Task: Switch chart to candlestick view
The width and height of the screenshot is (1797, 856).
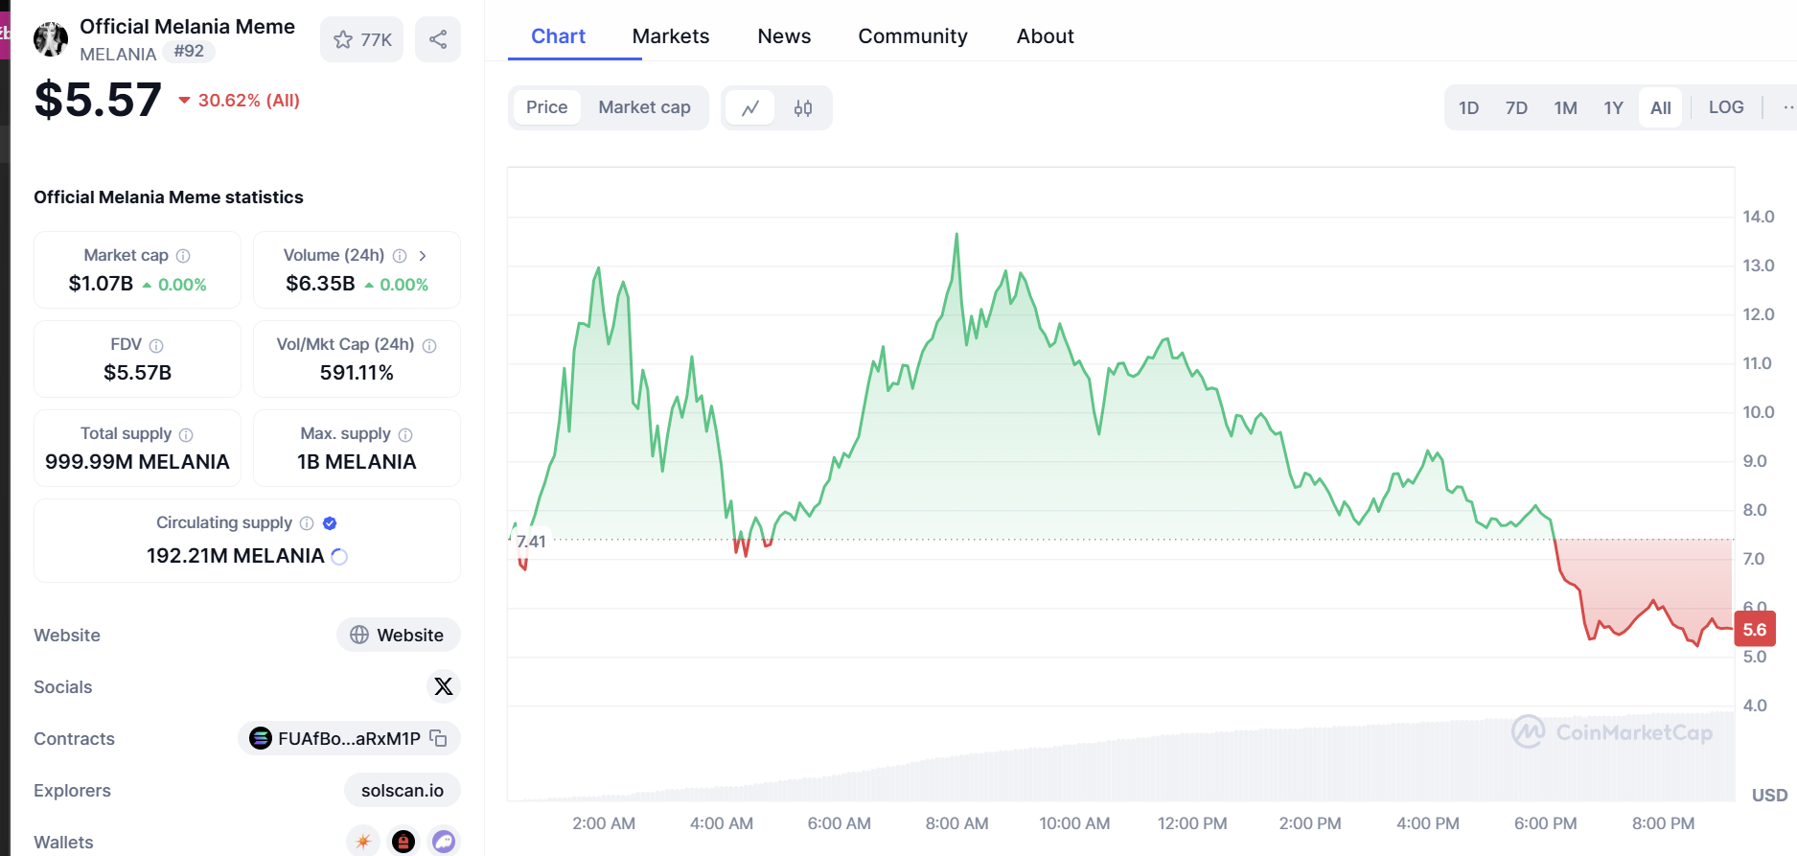Action: click(x=803, y=107)
